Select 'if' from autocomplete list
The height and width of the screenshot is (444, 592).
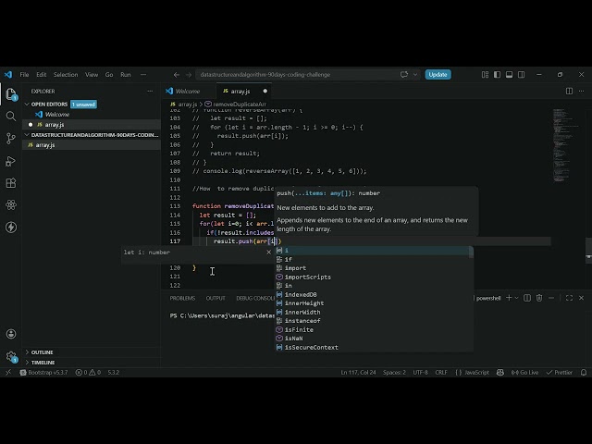pos(374,259)
